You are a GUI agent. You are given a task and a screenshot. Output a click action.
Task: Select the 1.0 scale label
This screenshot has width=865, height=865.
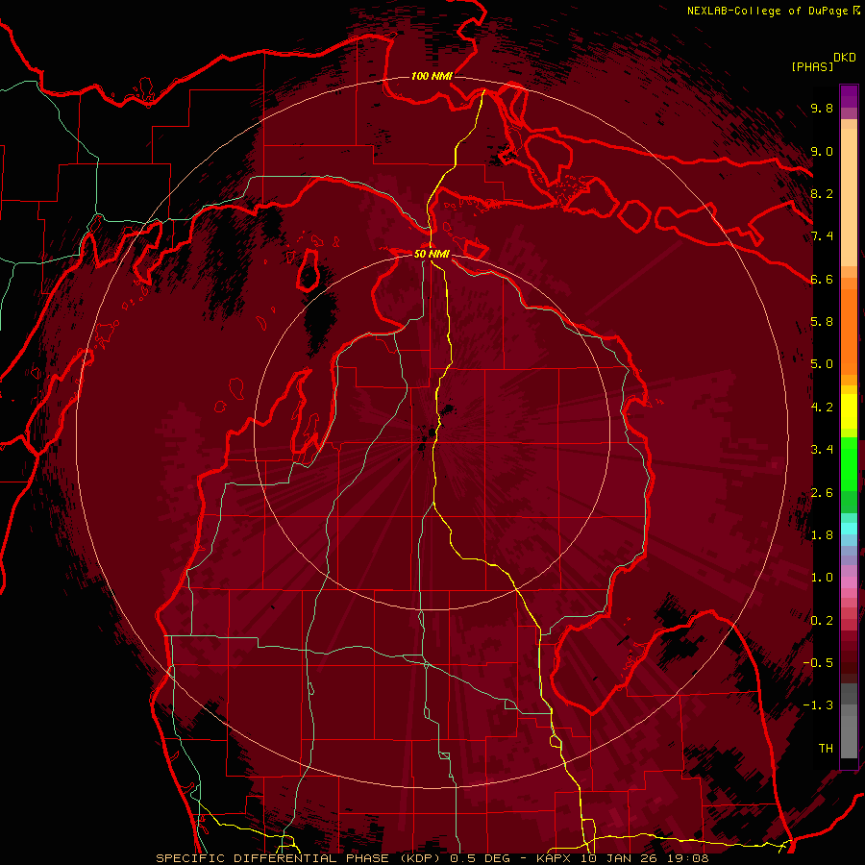coord(822,578)
